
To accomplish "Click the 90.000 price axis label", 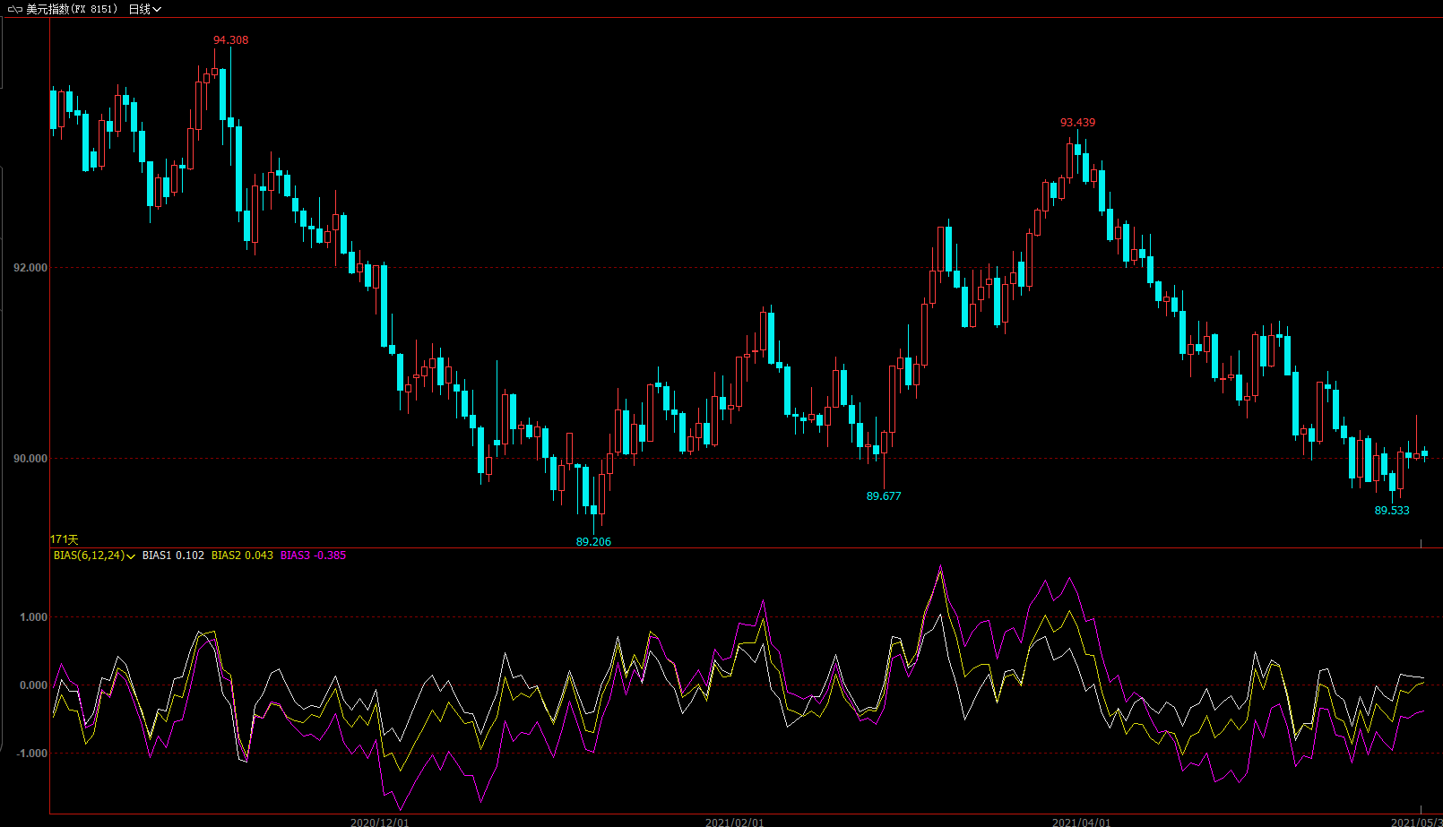I will point(30,459).
